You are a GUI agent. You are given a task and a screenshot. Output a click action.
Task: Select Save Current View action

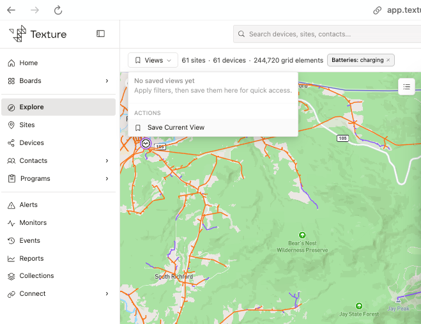pyautogui.click(x=213, y=128)
